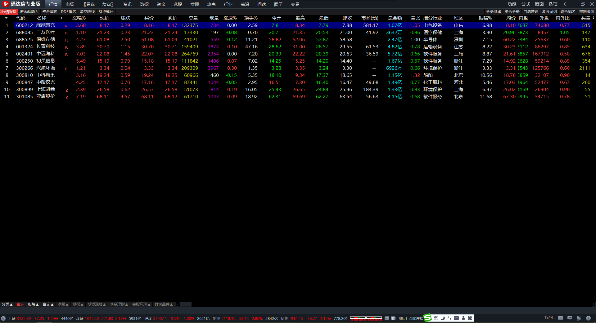Open the 资讯 top menu
The height and width of the screenshot is (323, 596).
(128, 4)
